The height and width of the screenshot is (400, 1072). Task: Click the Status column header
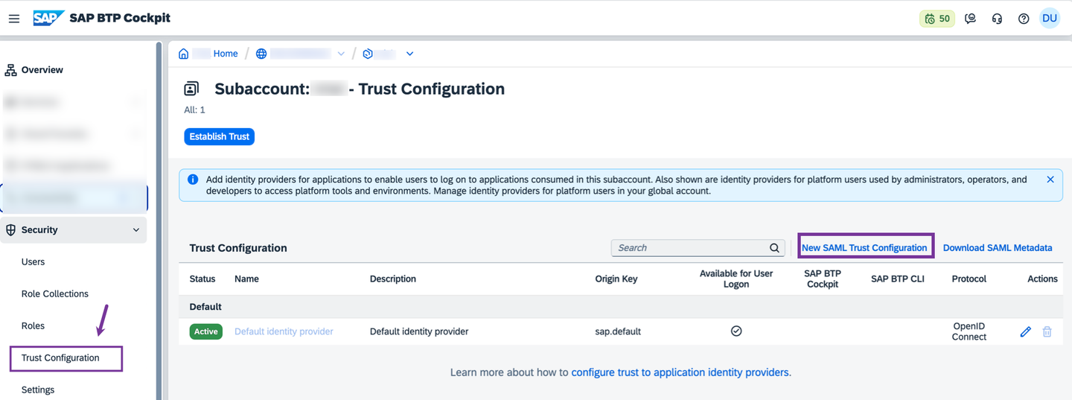[202, 279]
